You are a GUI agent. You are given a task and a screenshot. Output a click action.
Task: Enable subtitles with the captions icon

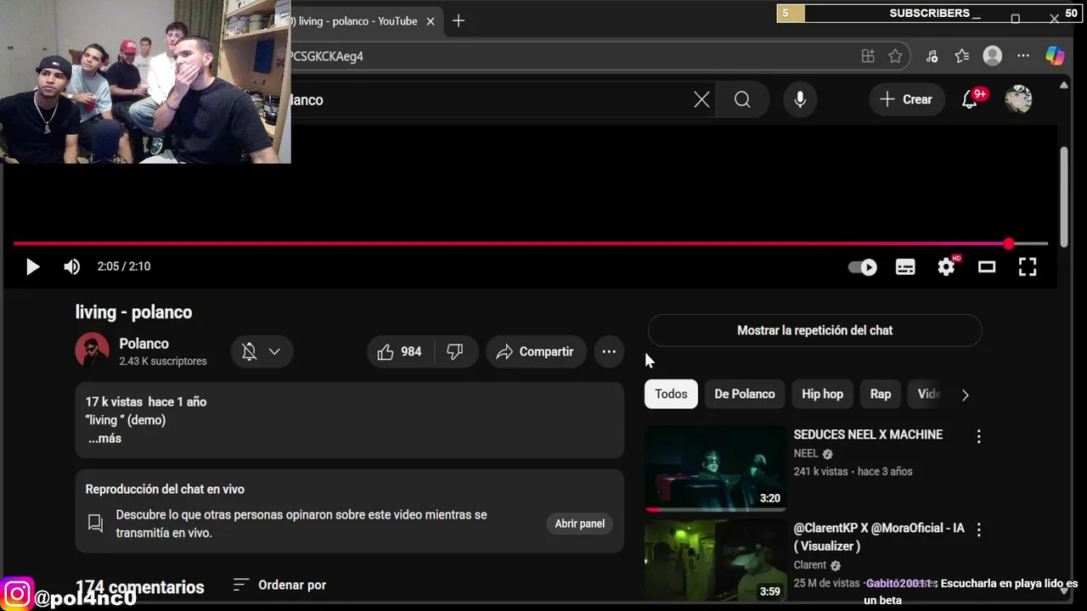click(905, 267)
